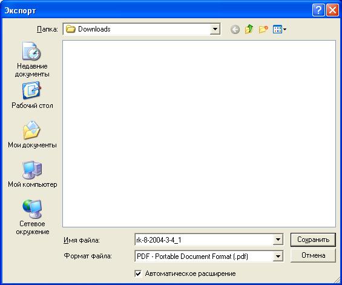
Task: Expand the Папка folder dropdown
Action: pos(215,29)
